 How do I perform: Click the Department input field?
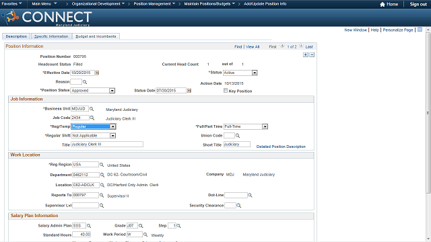(x=86, y=175)
